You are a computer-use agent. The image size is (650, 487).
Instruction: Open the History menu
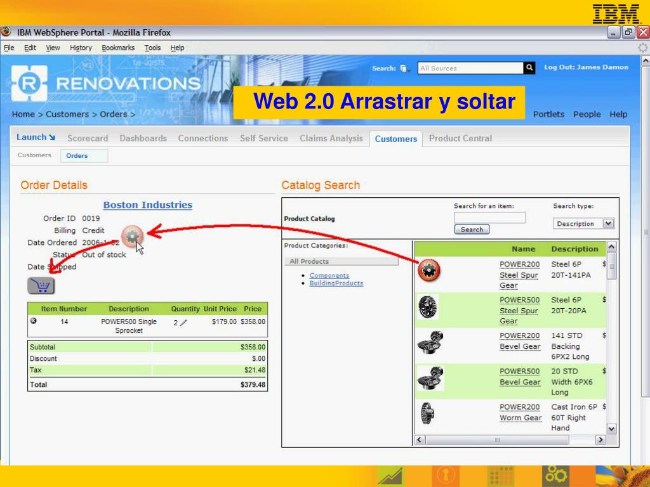click(x=81, y=48)
